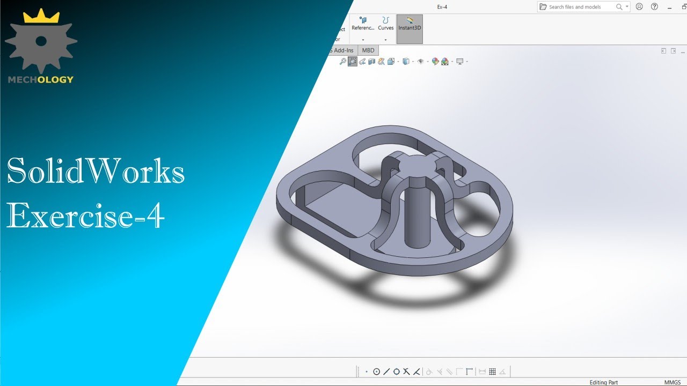687x386 pixels.
Task: Expand the View Settings dropdown arrow
Action: click(x=467, y=62)
